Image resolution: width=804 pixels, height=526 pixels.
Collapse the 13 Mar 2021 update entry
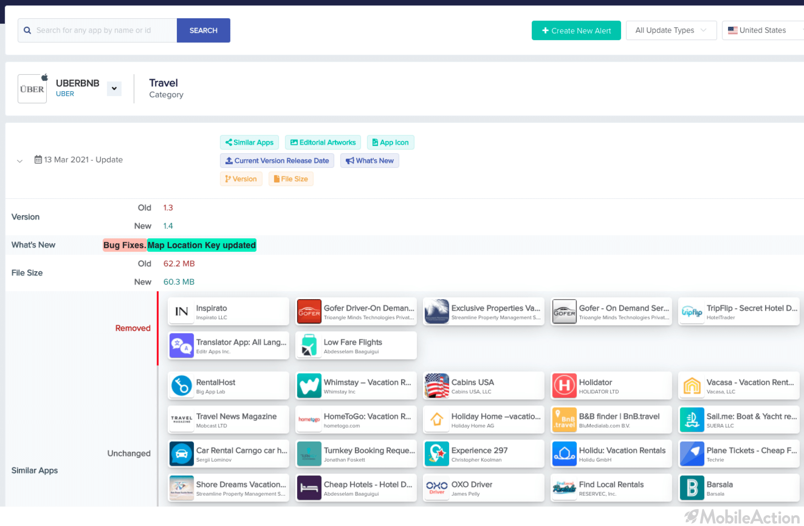tap(19, 161)
